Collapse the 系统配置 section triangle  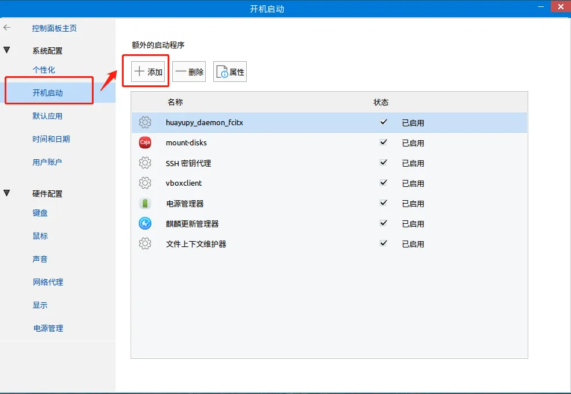[x=7, y=51]
